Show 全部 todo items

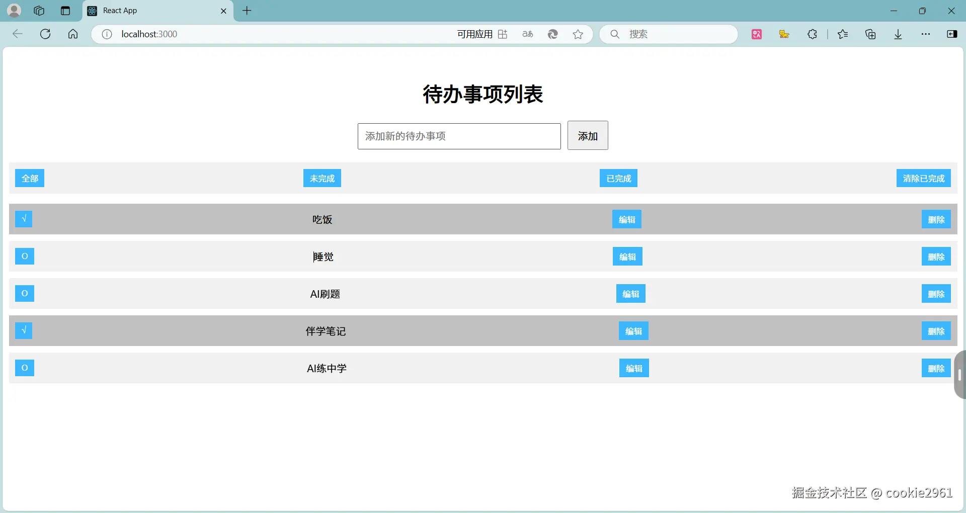(30, 178)
